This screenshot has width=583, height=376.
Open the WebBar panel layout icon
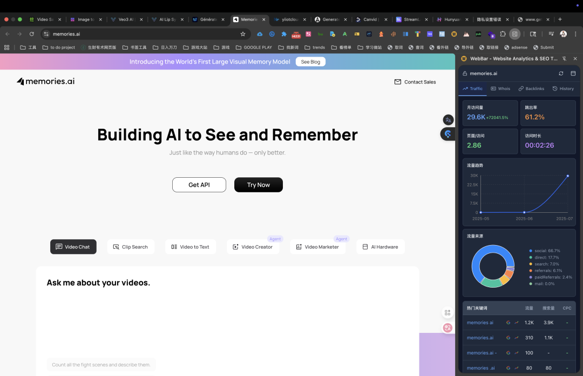573,73
